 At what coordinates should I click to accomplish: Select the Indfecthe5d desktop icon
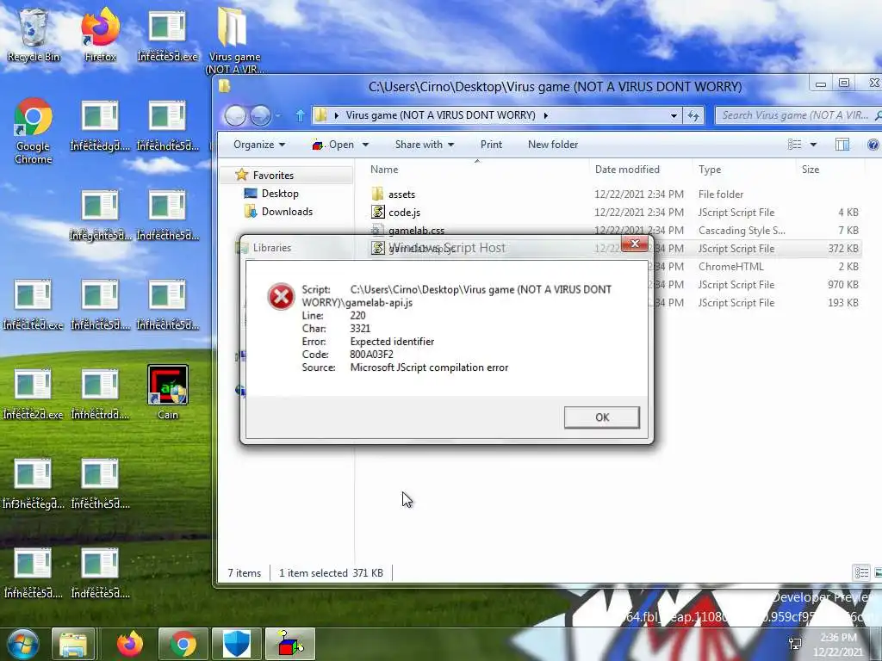tap(168, 214)
